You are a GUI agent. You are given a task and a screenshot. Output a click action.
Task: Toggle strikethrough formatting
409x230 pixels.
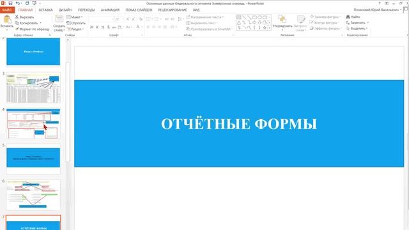(x=114, y=27)
